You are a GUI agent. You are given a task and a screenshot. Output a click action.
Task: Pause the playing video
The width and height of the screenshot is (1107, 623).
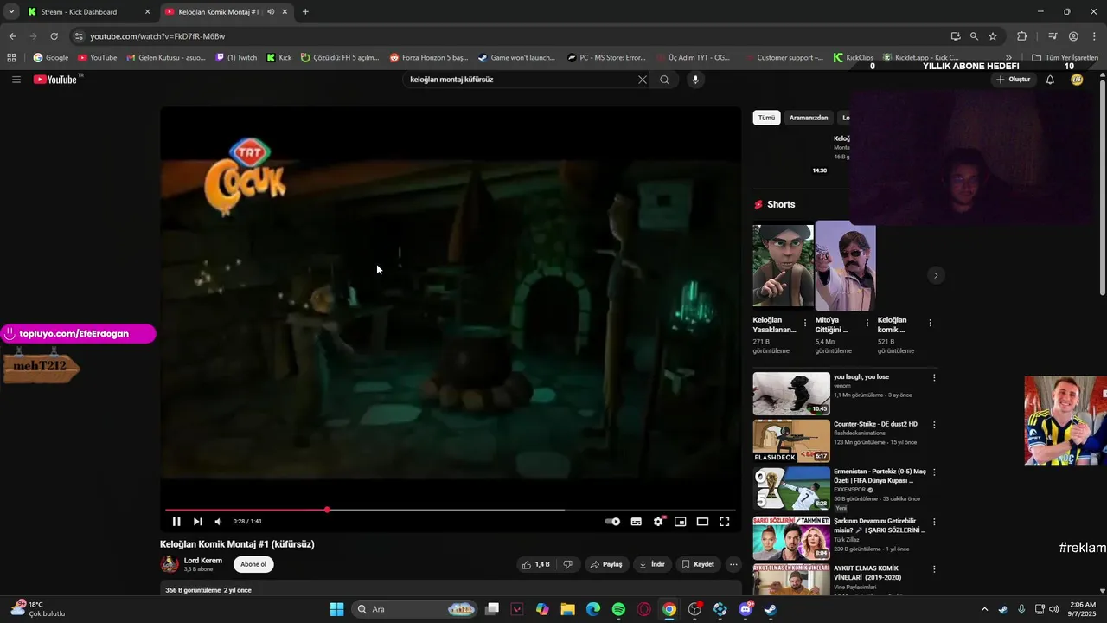coord(176,522)
